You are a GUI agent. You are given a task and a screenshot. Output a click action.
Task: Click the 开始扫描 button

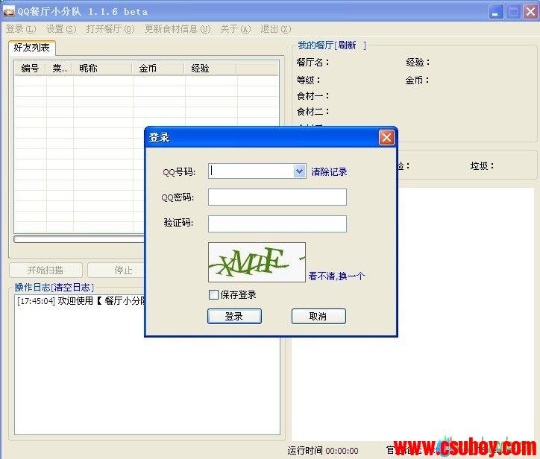45,270
